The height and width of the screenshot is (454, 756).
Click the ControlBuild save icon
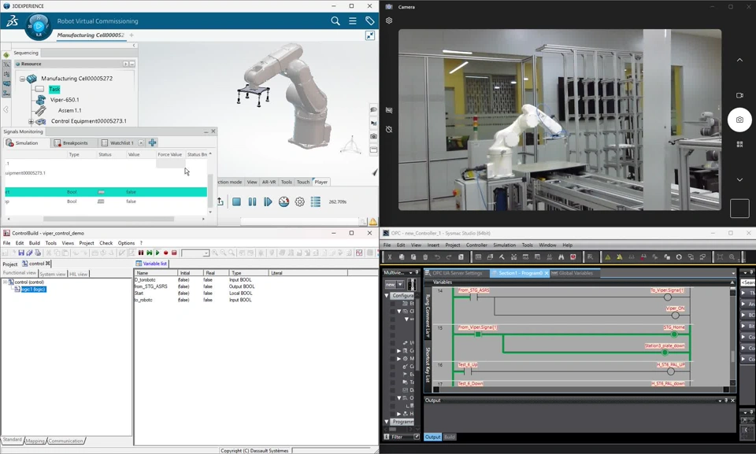(20, 253)
